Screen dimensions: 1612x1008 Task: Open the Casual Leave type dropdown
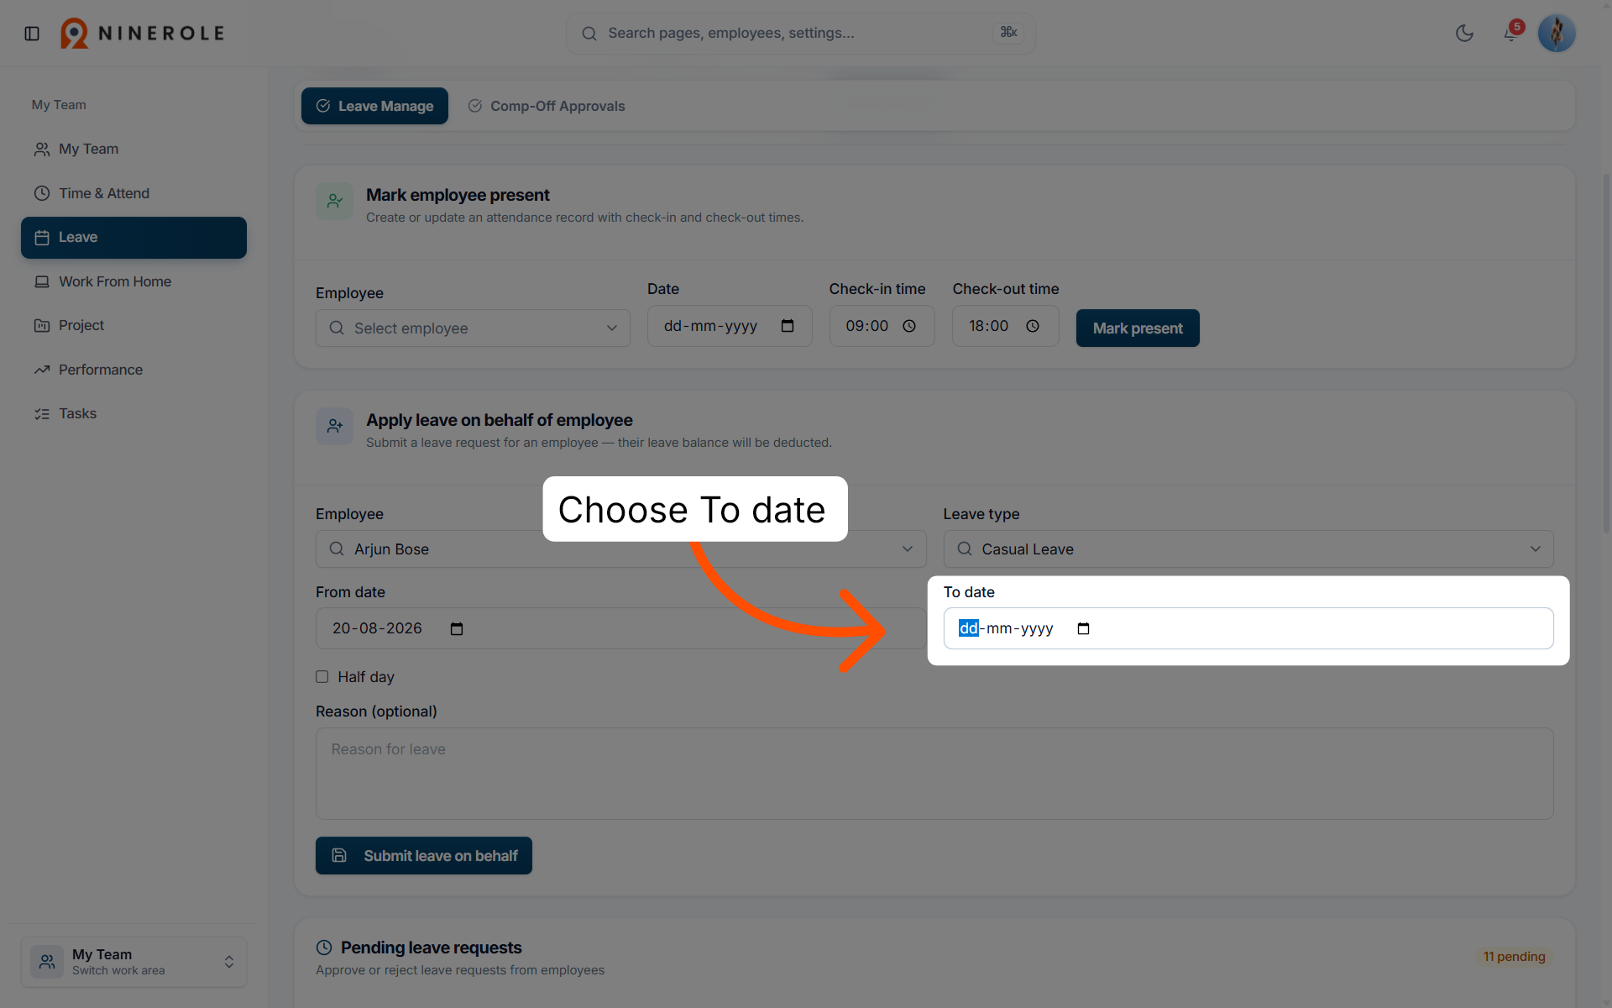coord(1248,549)
